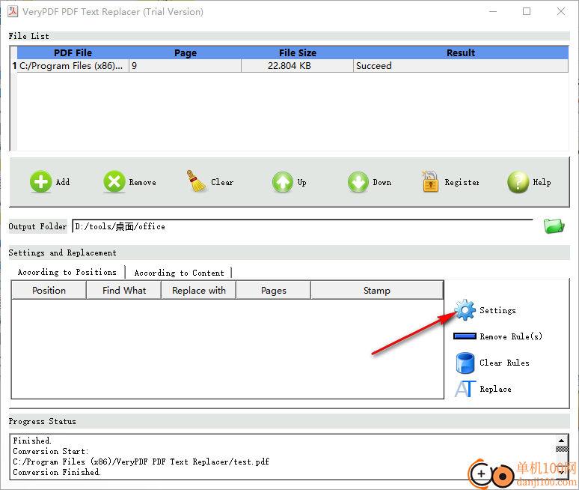Click the VeryPDF app icon in title bar
Viewport: 579px width, 490px height.
tap(13, 11)
